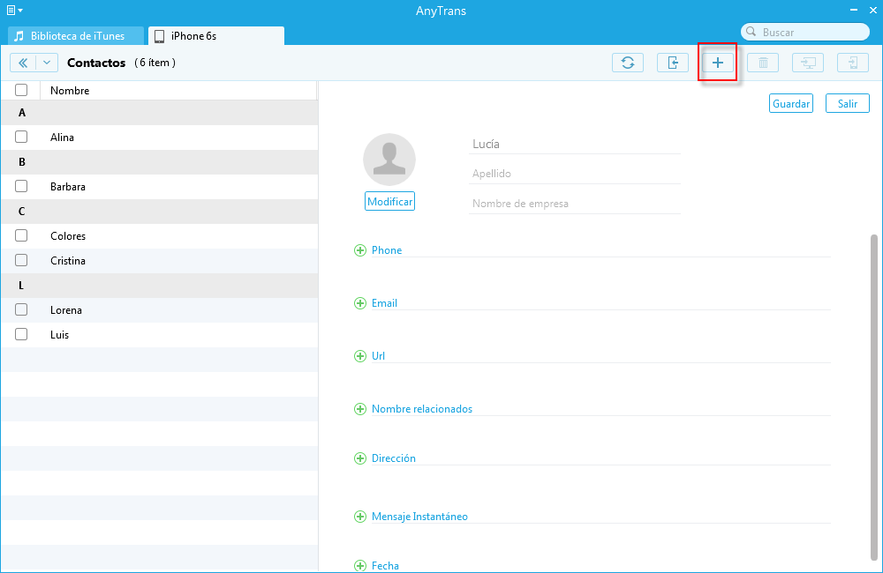This screenshot has width=883, height=573.
Task: Click Modificar under the avatar
Action: point(389,201)
